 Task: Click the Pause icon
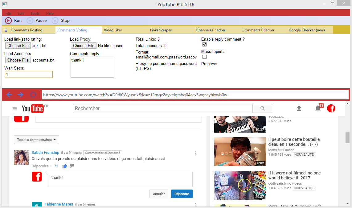click(30, 21)
